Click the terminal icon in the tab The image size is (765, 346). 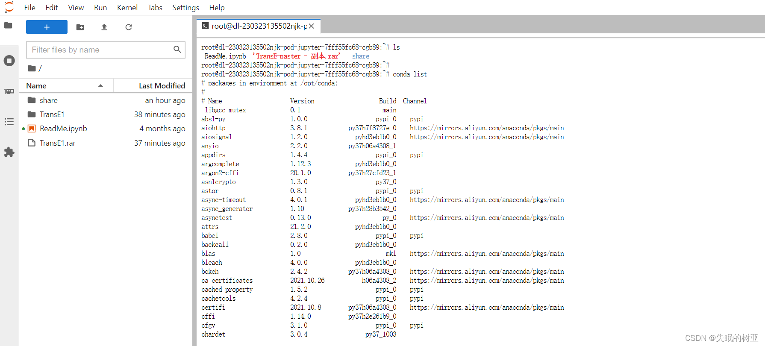(205, 26)
